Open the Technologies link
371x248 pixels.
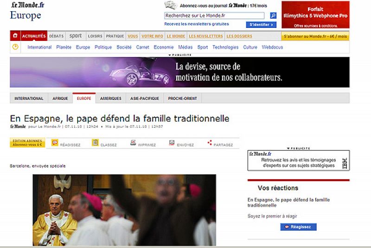(225, 47)
